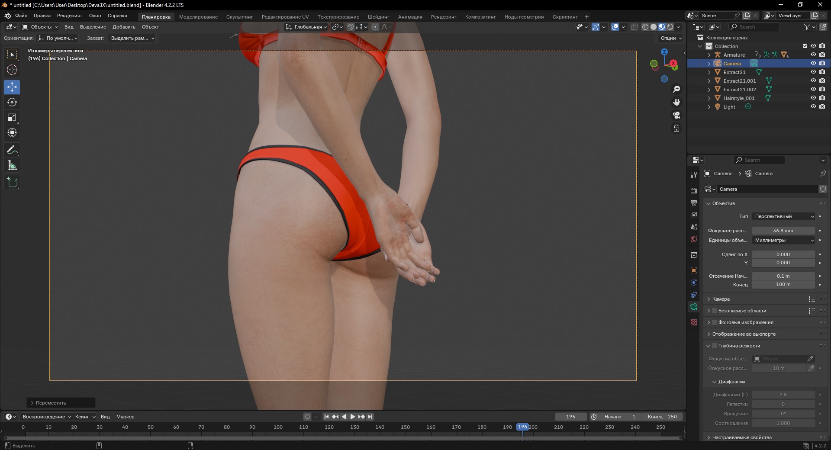
Task: Open the Воспроизведение timeline dropdown
Action: (x=46, y=417)
